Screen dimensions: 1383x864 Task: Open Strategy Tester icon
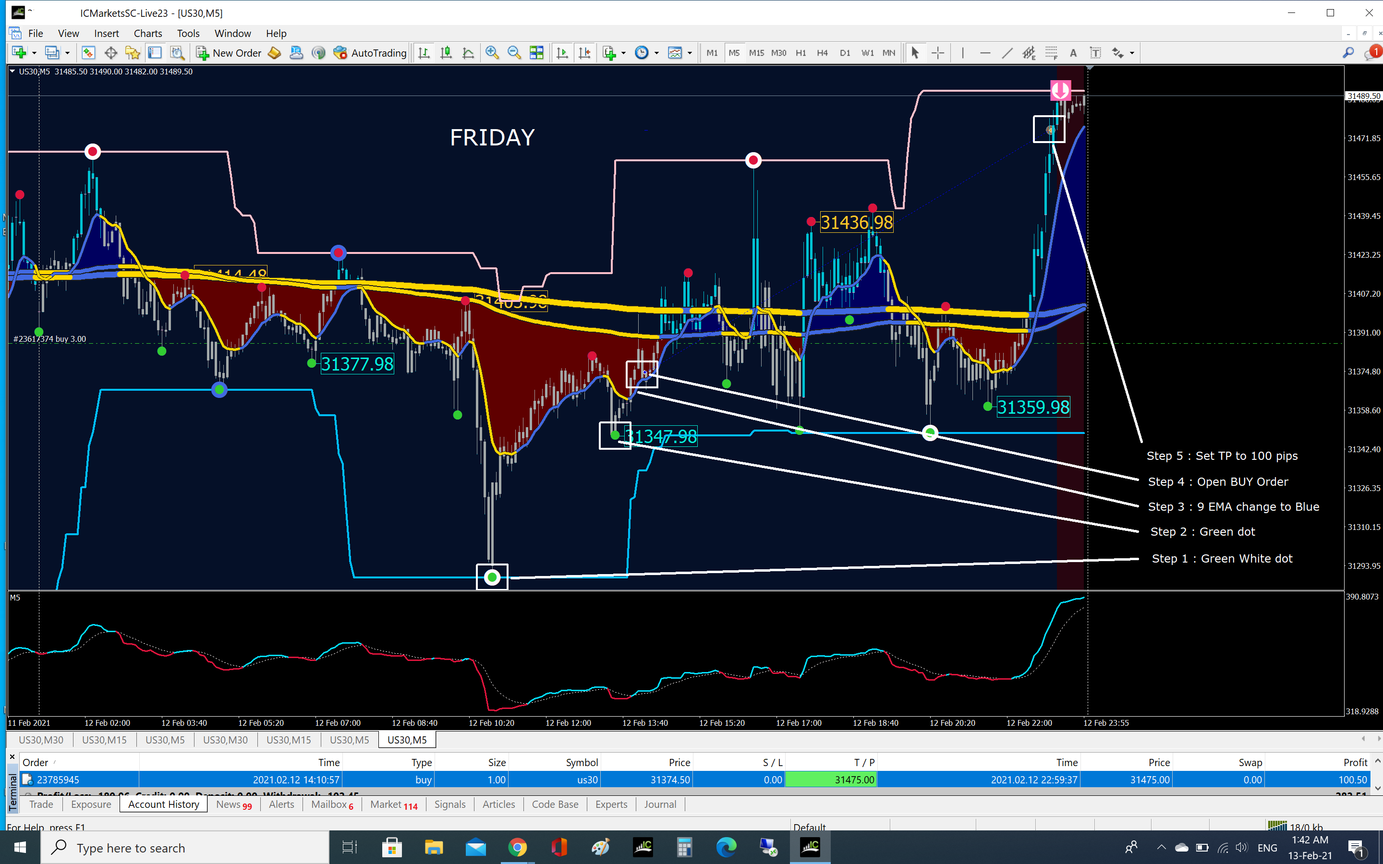177,53
